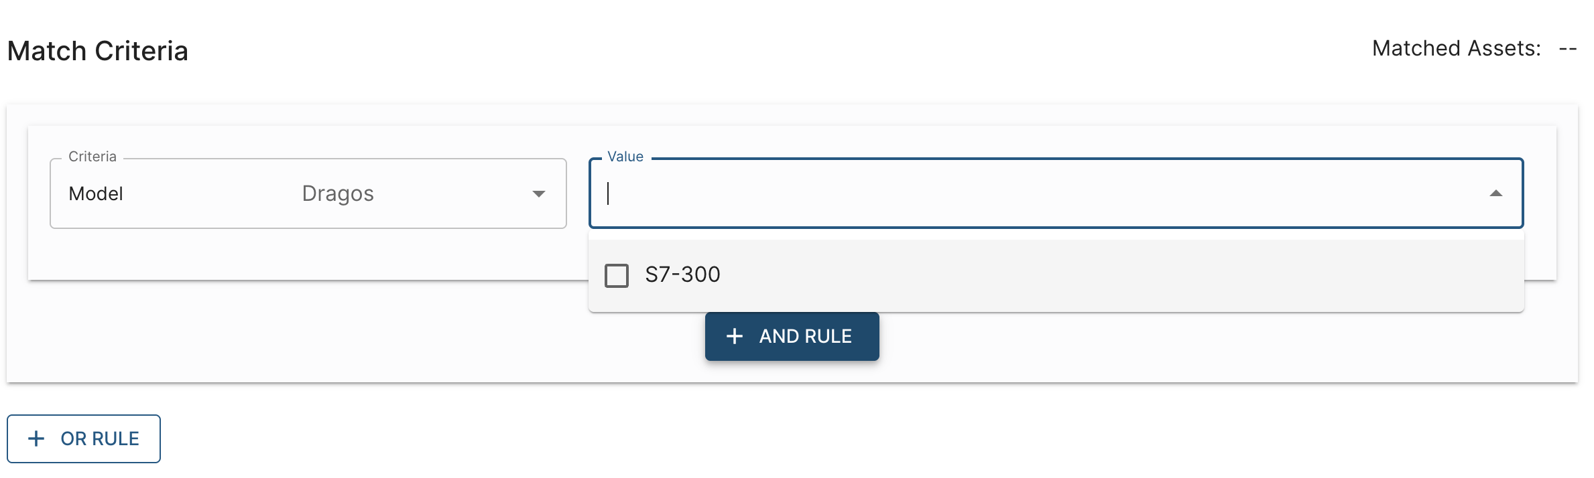Screen dimensions: 1594x478
Task: Click the Dragos text in Criteria box
Action: tap(338, 193)
